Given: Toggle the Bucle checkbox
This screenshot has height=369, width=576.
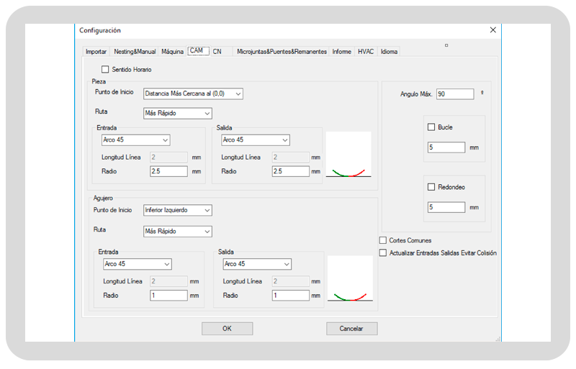Looking at the screenshot, I should point(431,127).
